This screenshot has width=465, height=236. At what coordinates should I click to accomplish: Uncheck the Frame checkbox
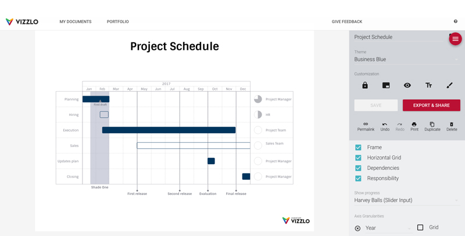pos(358,147)
